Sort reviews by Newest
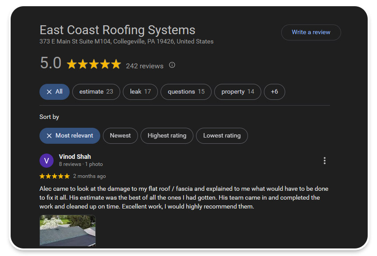The width and height of the screenshot is (377, 256). tap(120, 136)
